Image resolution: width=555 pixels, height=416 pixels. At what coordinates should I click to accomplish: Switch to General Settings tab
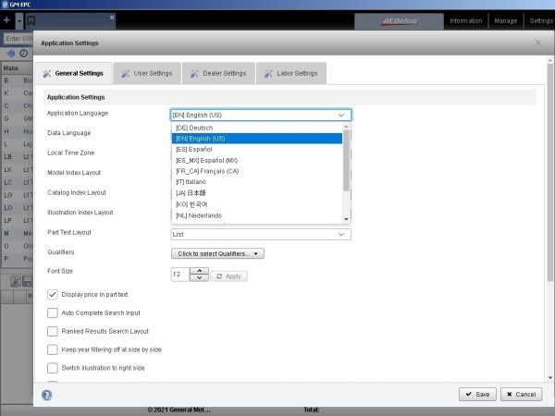coord(73,73)
